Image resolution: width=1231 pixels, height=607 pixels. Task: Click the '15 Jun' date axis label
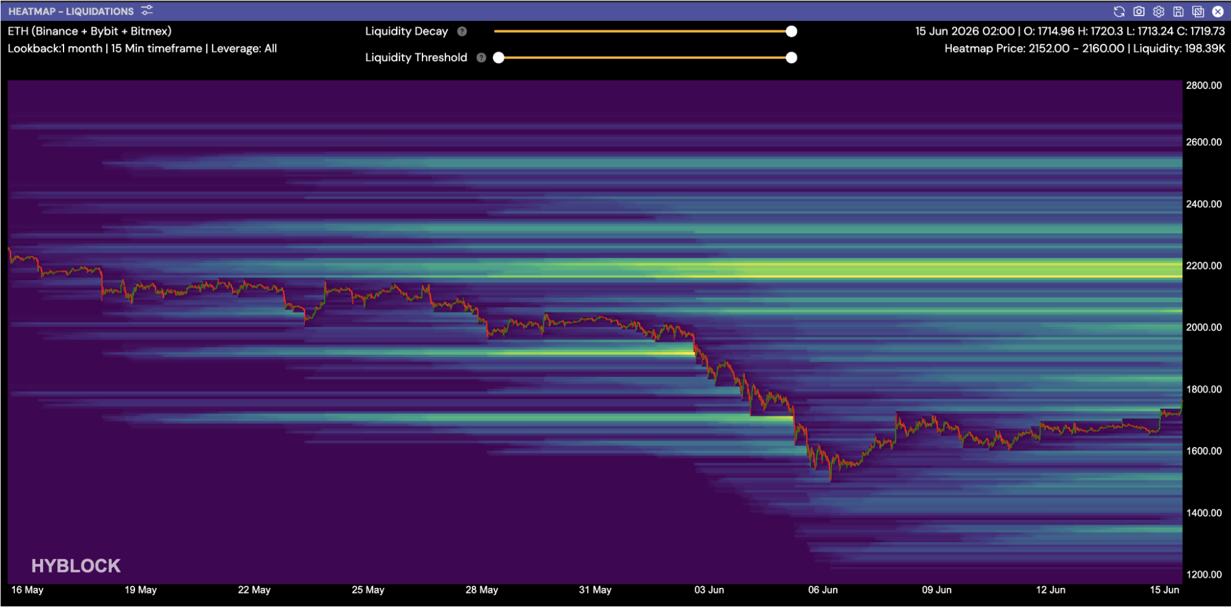tap(1164, 590)
